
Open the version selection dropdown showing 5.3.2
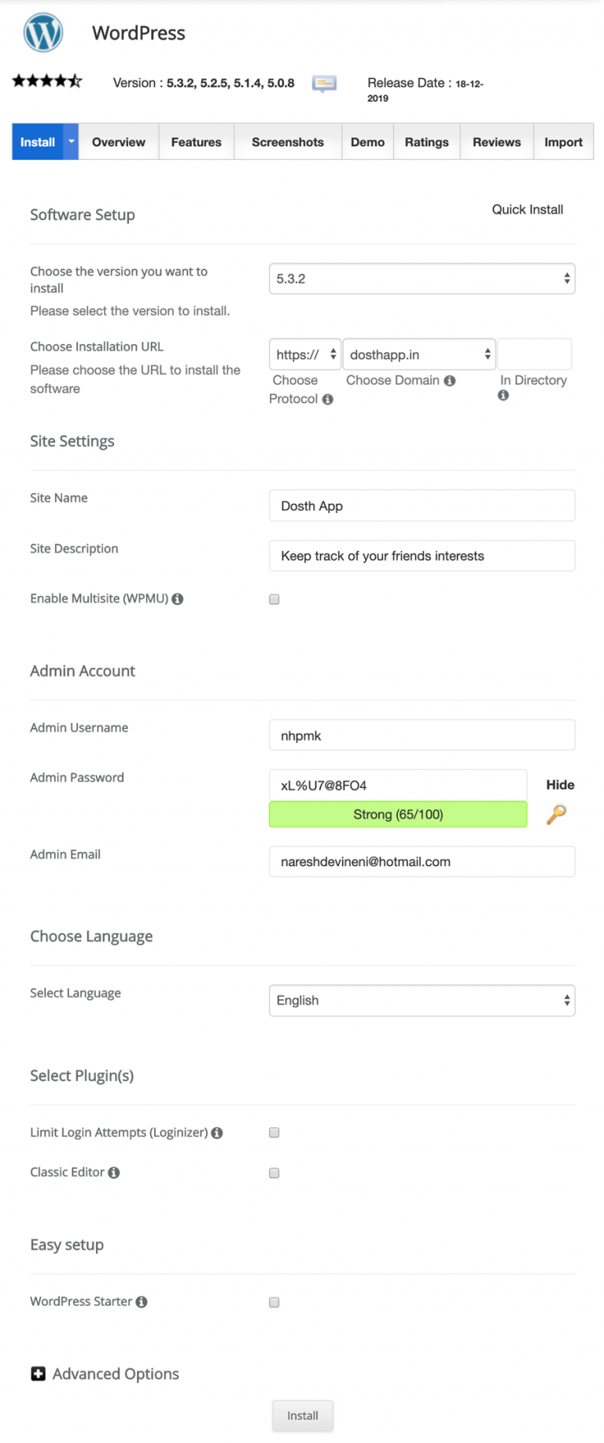(422, 278)
